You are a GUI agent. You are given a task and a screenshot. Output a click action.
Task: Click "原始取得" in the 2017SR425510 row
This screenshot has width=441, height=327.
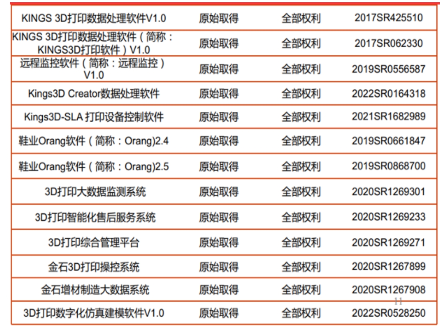click(219, 18)
